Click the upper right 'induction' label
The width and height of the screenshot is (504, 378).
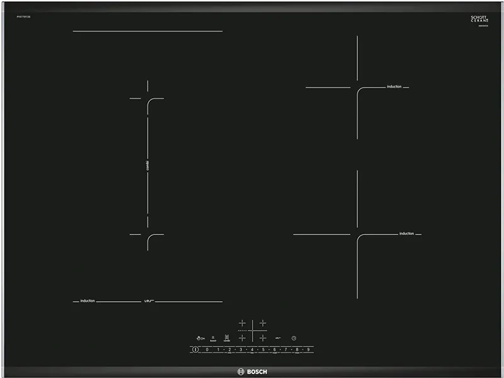[394, 87]
